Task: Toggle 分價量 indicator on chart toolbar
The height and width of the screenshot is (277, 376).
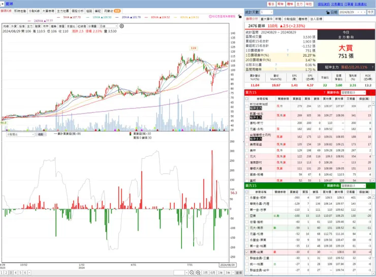Action: coord(92,26)
